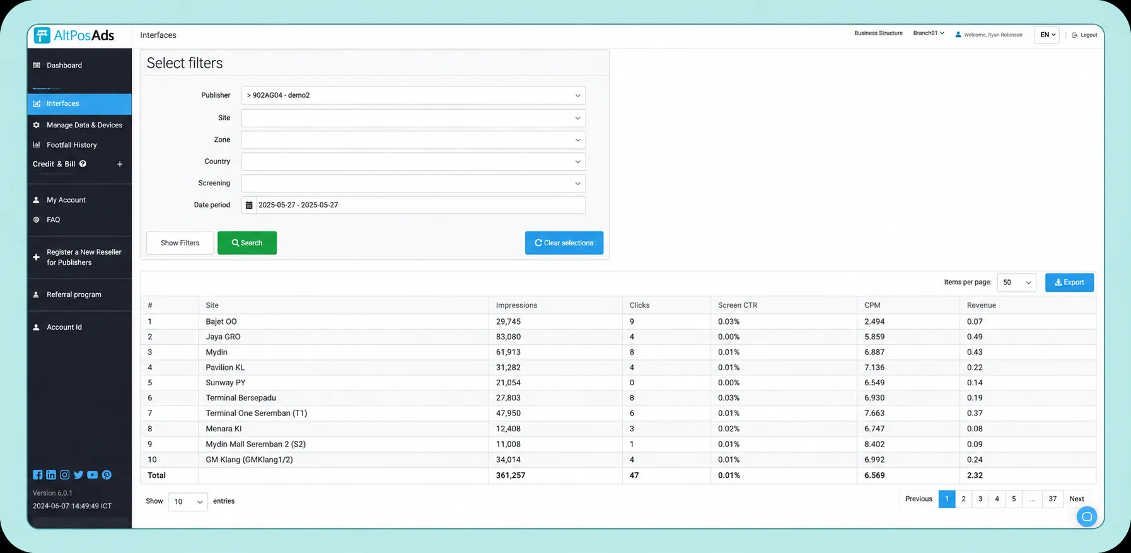Sort by Impressions column header

(555, 305)
